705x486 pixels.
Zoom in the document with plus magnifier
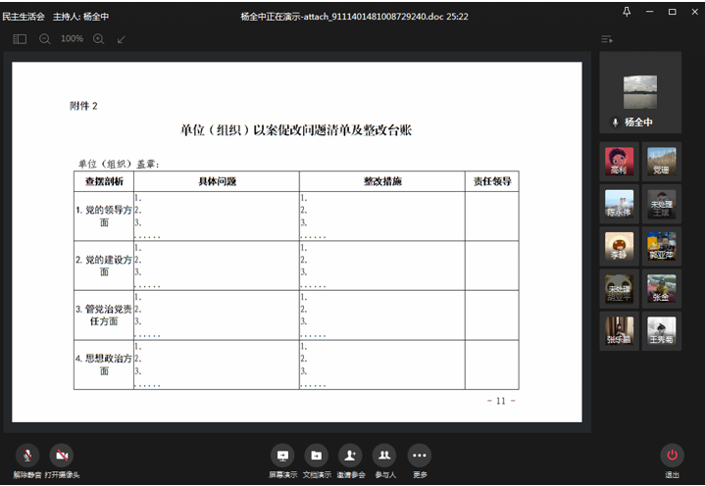(98, 39)
